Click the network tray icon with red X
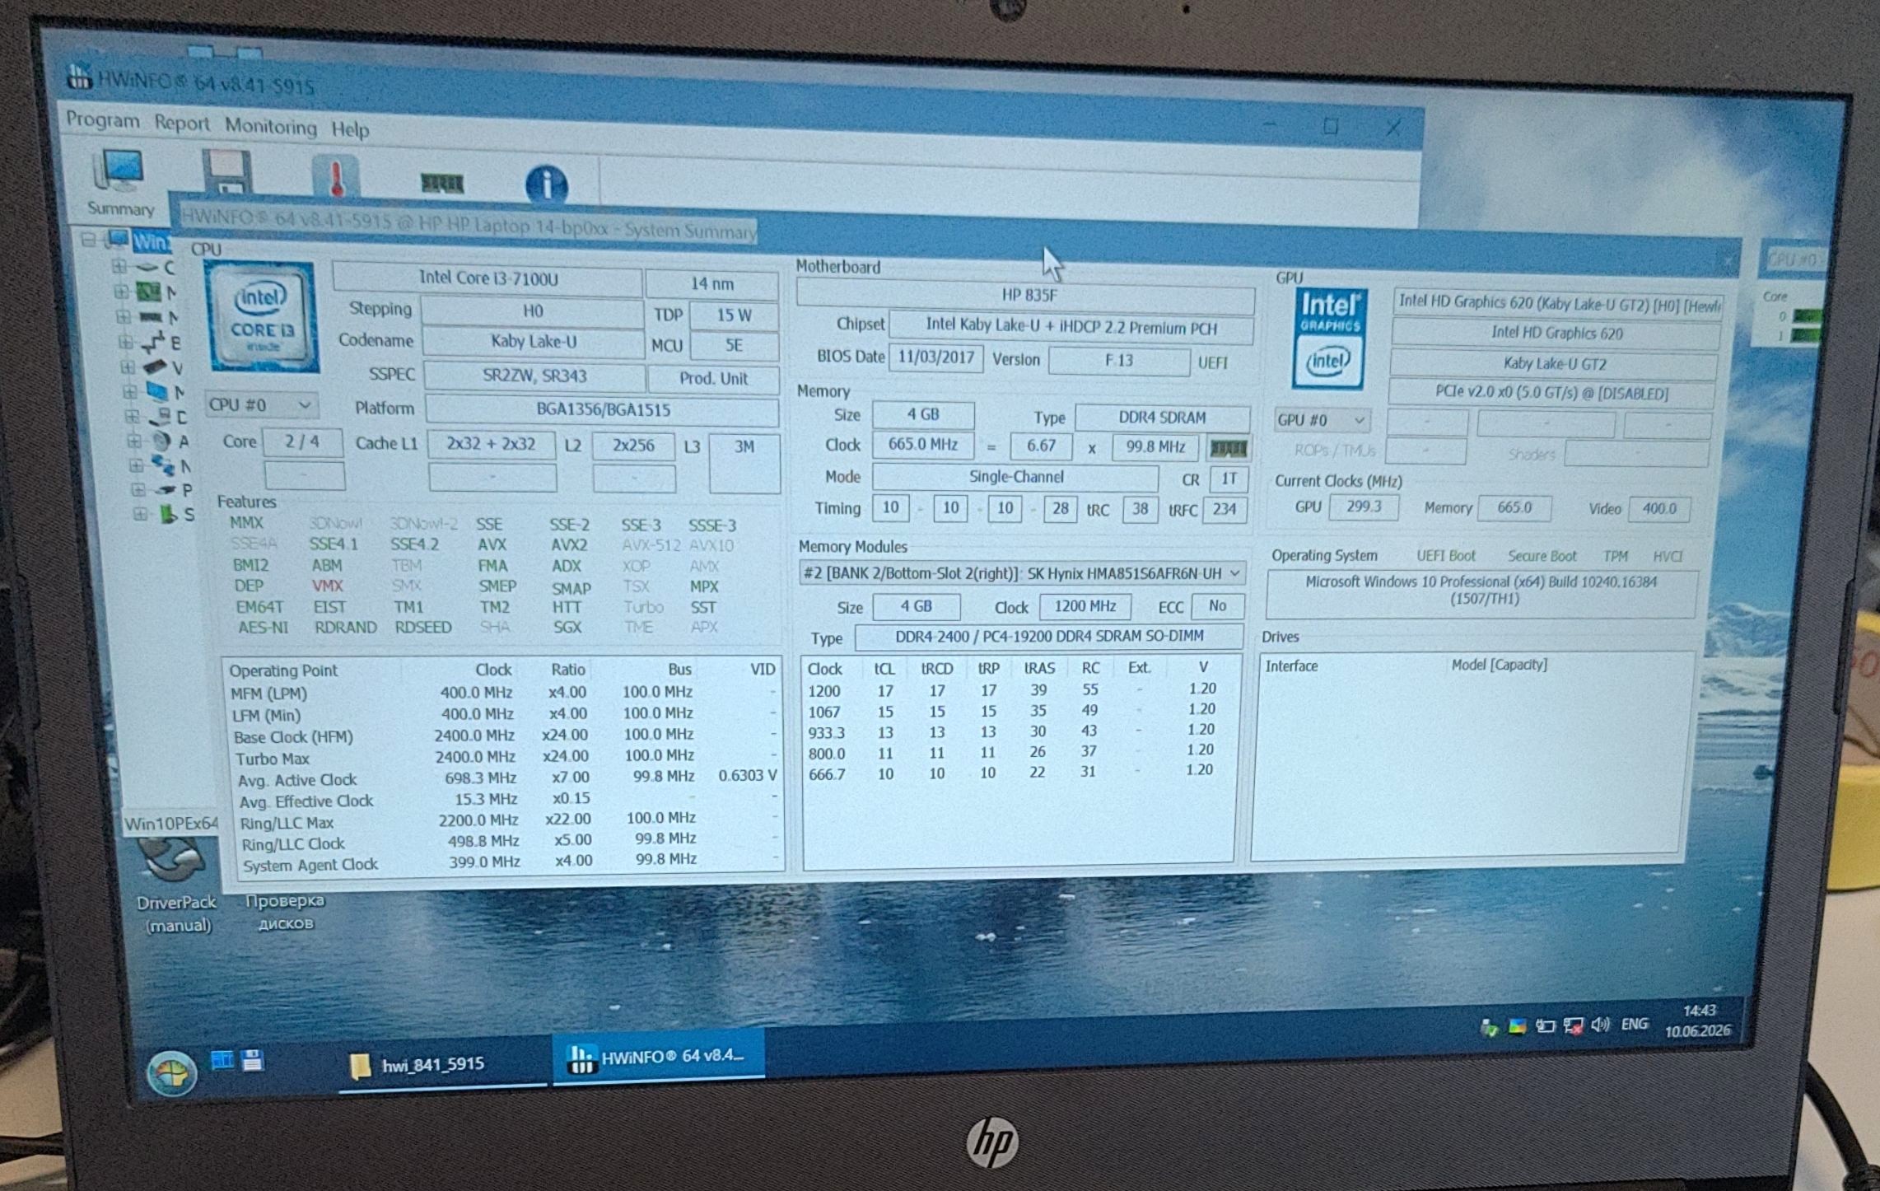Viewport: 1880px width, 1191px height. pos(1573,1026)
